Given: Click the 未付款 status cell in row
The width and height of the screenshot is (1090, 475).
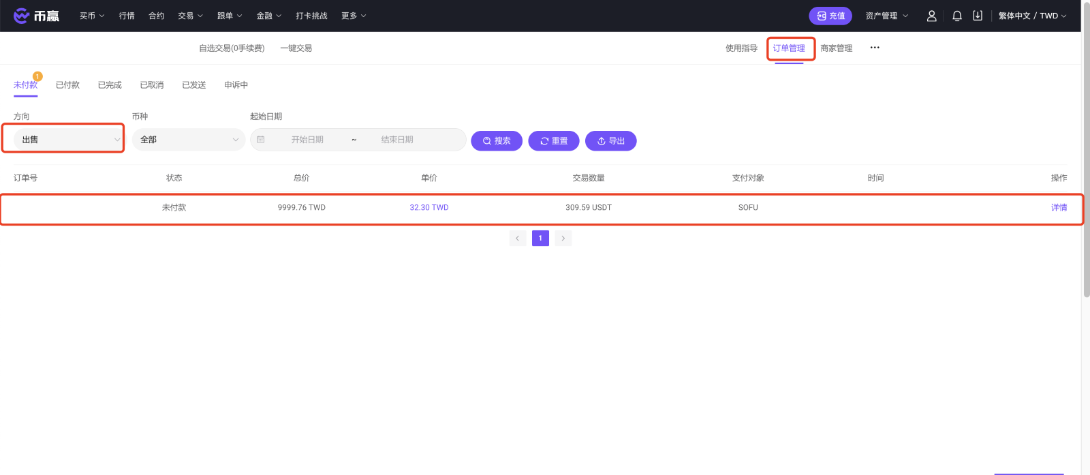Looking at the screenshot, I should point(174,207).
